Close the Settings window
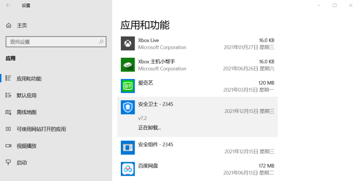The image size is (358, 181). point(351,5)
